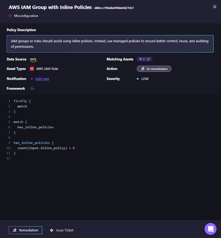Click the LOW severity label

tap(145, 79)
